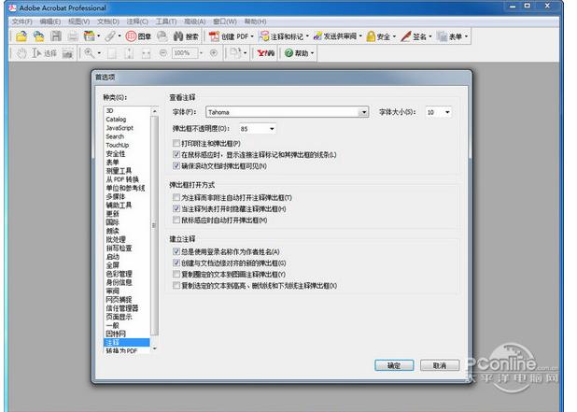Click the 签名 pen toolbar button

pyautogui.click(x=415, y=36)
